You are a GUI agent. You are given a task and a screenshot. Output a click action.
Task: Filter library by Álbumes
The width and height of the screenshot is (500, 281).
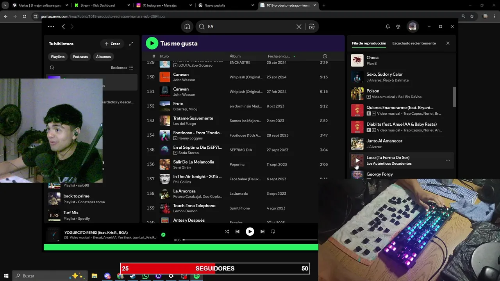point(104,57)
